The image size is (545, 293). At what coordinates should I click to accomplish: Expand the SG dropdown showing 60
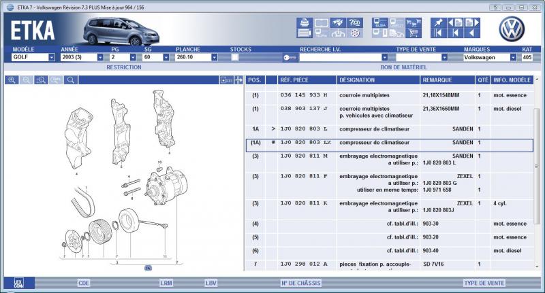point(166,57)
